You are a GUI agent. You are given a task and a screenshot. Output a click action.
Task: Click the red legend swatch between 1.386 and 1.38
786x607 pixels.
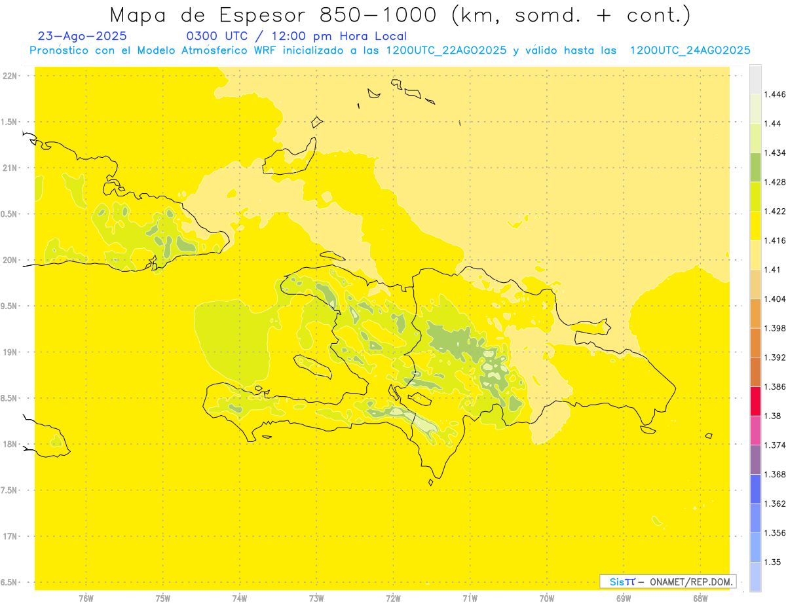(x=755, y=401)
